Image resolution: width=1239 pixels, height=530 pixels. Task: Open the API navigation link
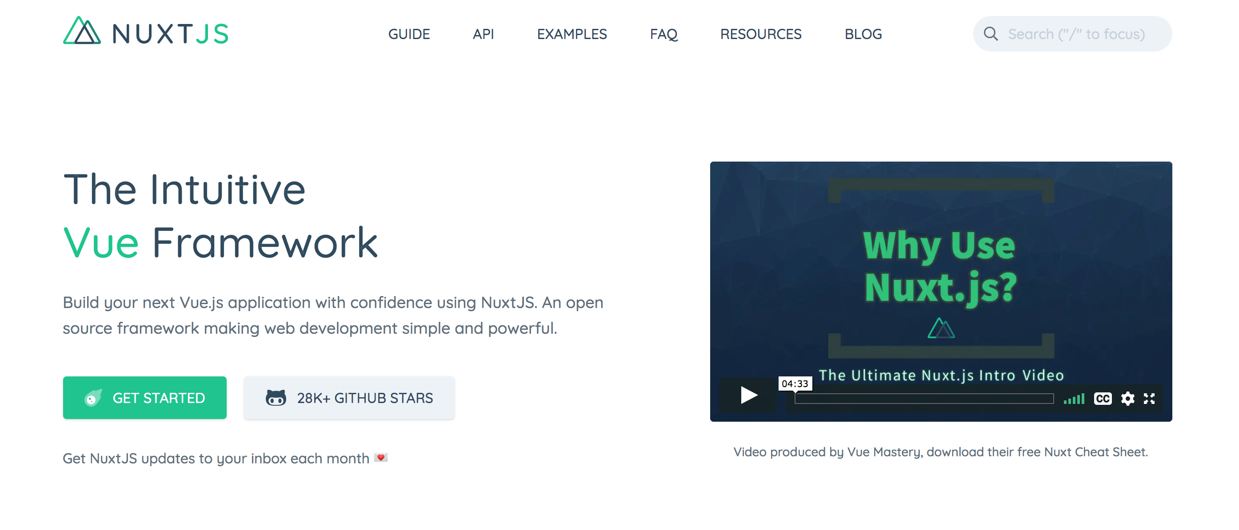483,34
